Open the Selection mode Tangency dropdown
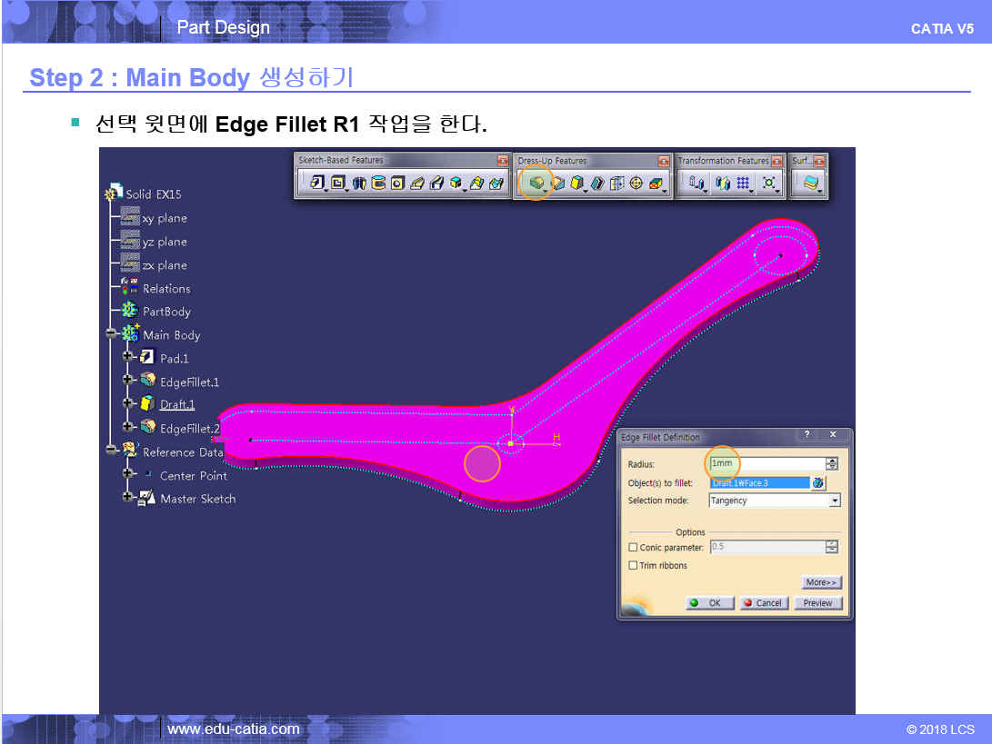The image size is (992, 744). click(835, 501)
